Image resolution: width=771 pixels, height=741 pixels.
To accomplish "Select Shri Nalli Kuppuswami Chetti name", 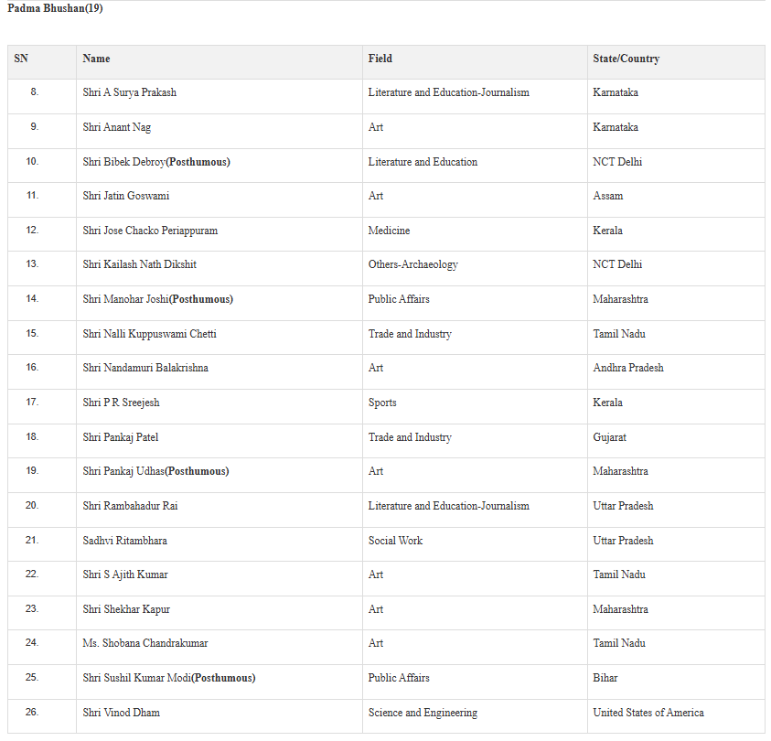I will pyautogui.click(x=149, y=334).
